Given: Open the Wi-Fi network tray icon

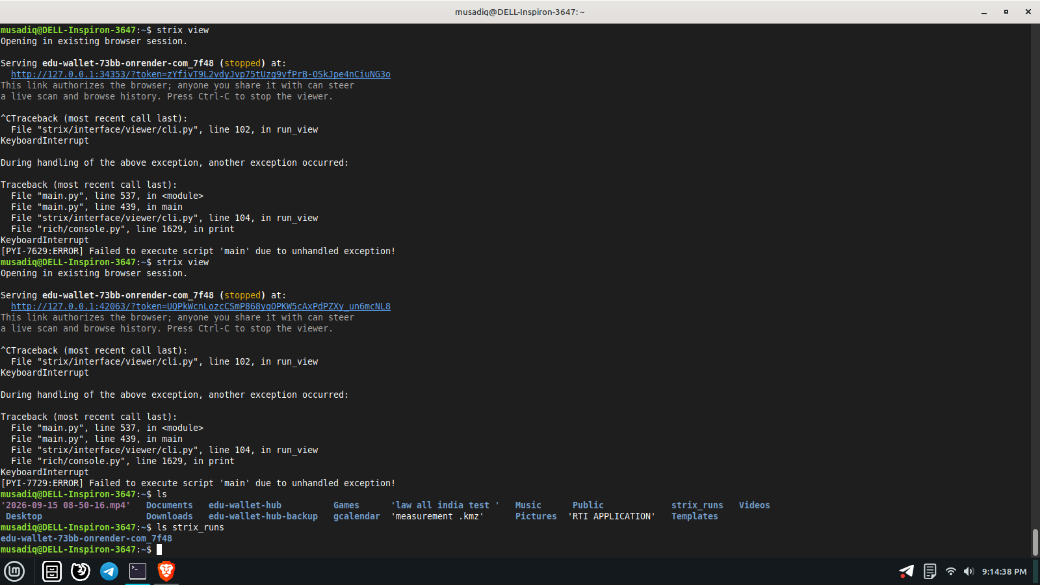Looking at the screenshot, I should pyautogui.click(x=950, y=571).
